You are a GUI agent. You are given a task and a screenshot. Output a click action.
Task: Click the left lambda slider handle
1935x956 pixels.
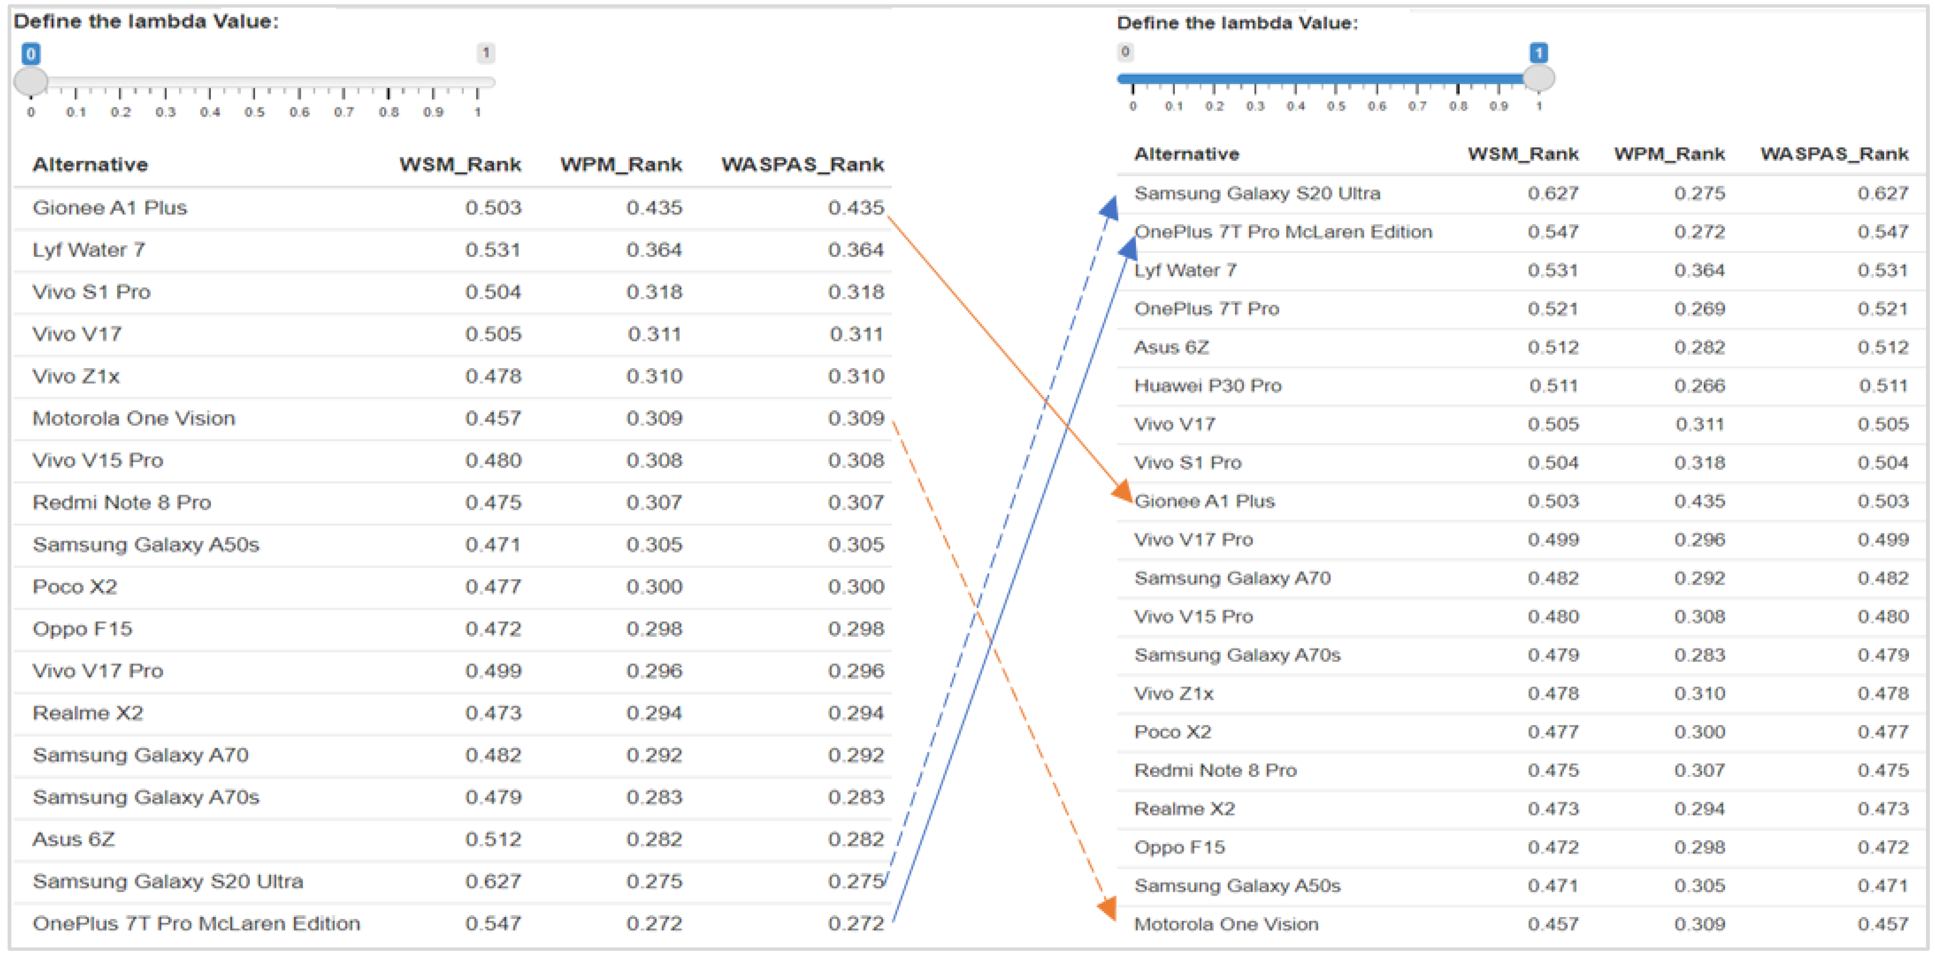tap(31, 80)
